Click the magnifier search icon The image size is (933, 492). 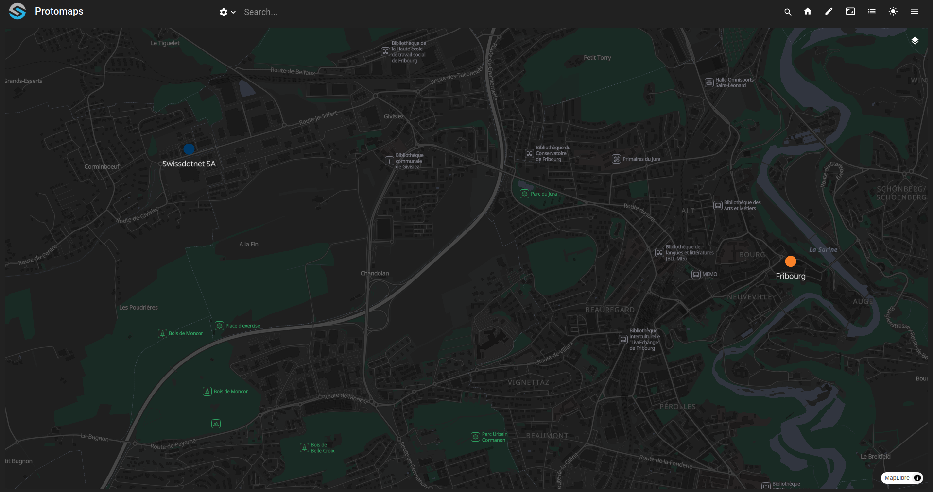[788, 12]
